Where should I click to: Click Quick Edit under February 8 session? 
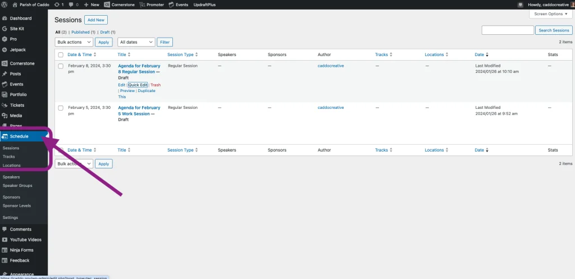[x=138, y=85]
